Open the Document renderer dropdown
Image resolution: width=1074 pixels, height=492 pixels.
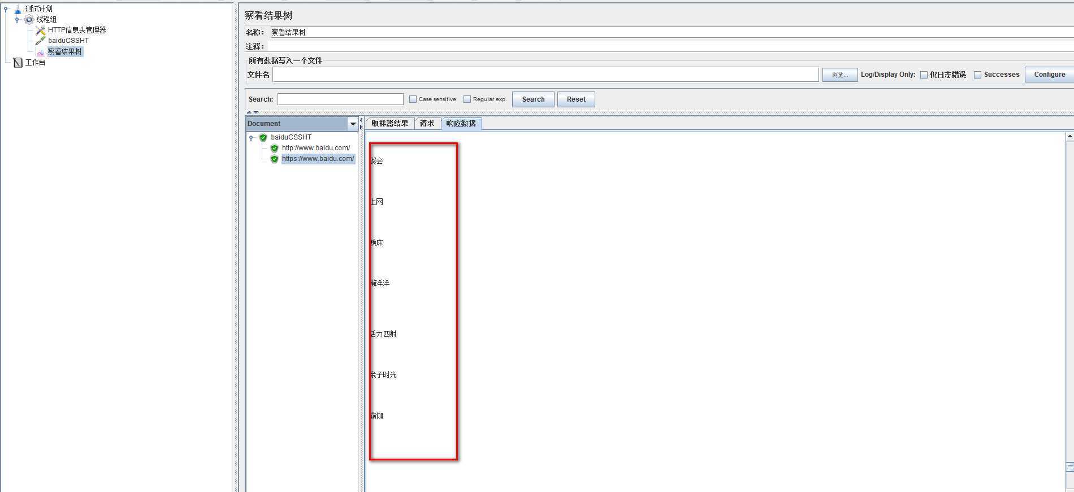pyautogui.click(x=353, y=124)
